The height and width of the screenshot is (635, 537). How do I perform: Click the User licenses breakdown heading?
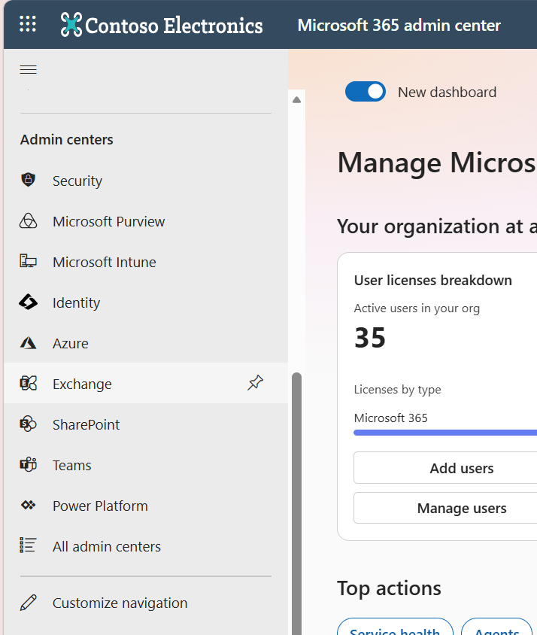point(433,280)
